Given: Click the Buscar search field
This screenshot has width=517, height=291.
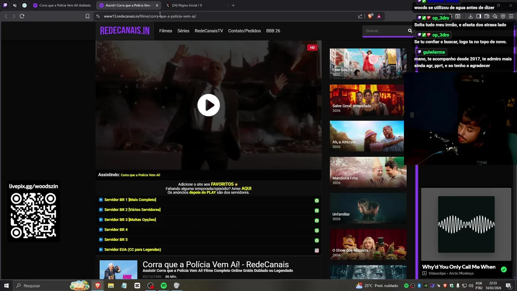Looking at the screenshot, I should pos(385,31).
